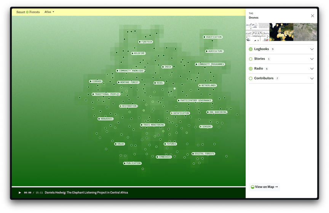Image resolution: width=329 pixels, height=213 pixels.
Task: Open the aerial terrain thumbnail
Action: tap(305, 32)
